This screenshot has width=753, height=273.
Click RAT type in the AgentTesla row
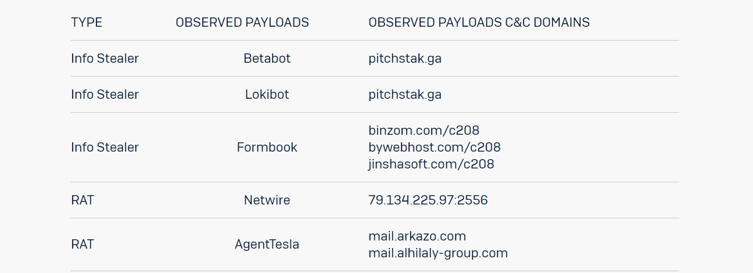click(82, 245)
